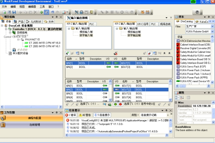The width and height of the screenshot is (215, 143).
Task: Pin the 项目结构 panel
Action: coord(57,17)
